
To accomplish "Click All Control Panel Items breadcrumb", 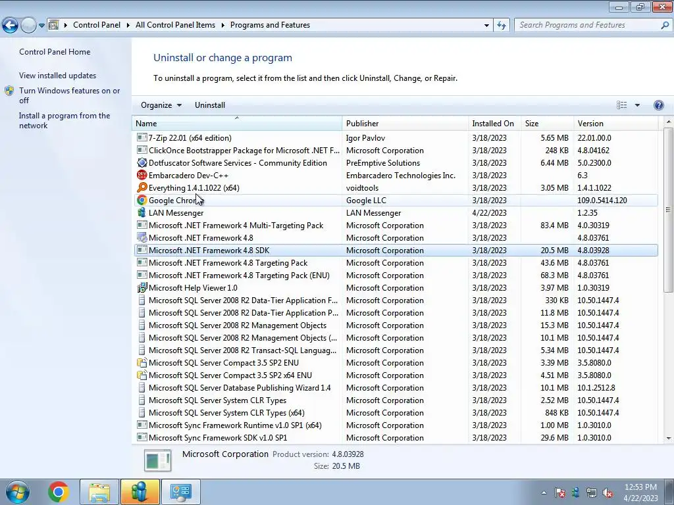I will click(175, 26).
